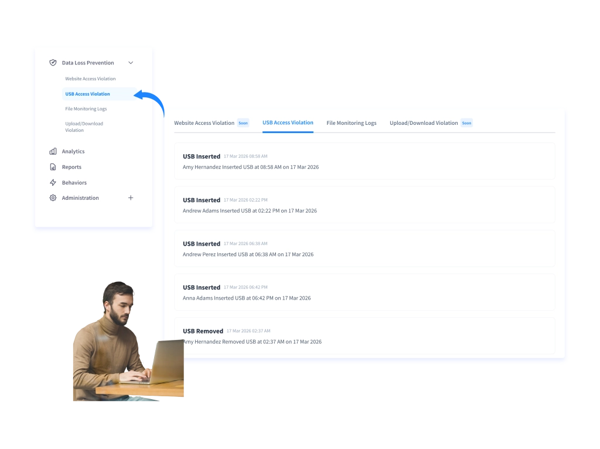Collapse the Data Loss Prevention chevron
The image size is (600, 449).
pos(131,63)
